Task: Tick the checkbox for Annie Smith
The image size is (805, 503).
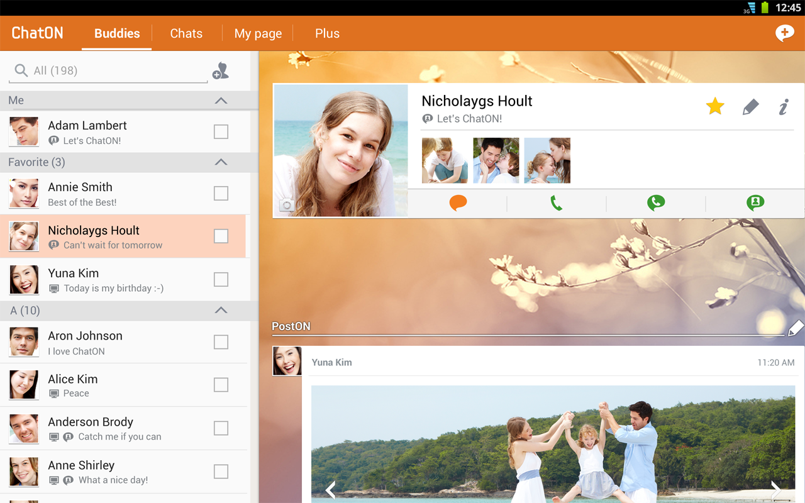Action: (x=221, y=194)
